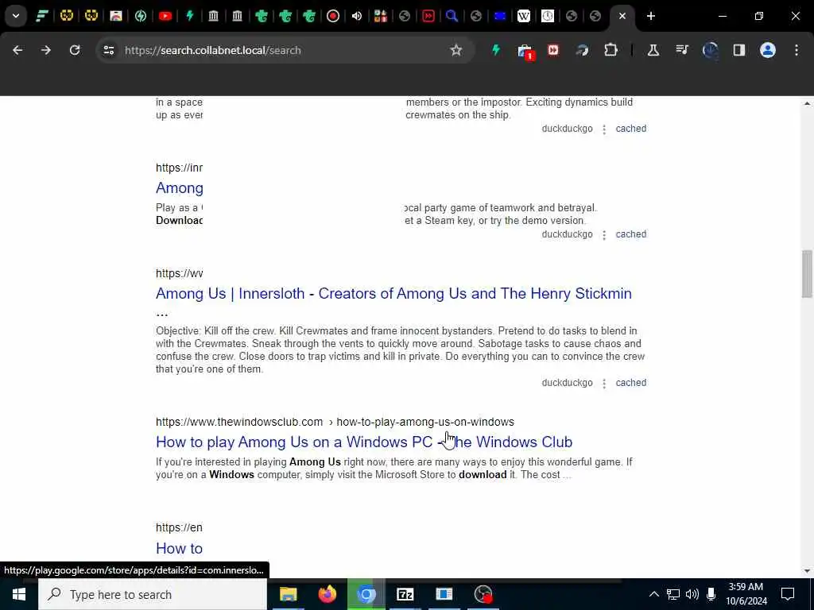The image size is (814, 610).
Task: Click the 'Type here to search' taskbar box
Action: [153, 594]
